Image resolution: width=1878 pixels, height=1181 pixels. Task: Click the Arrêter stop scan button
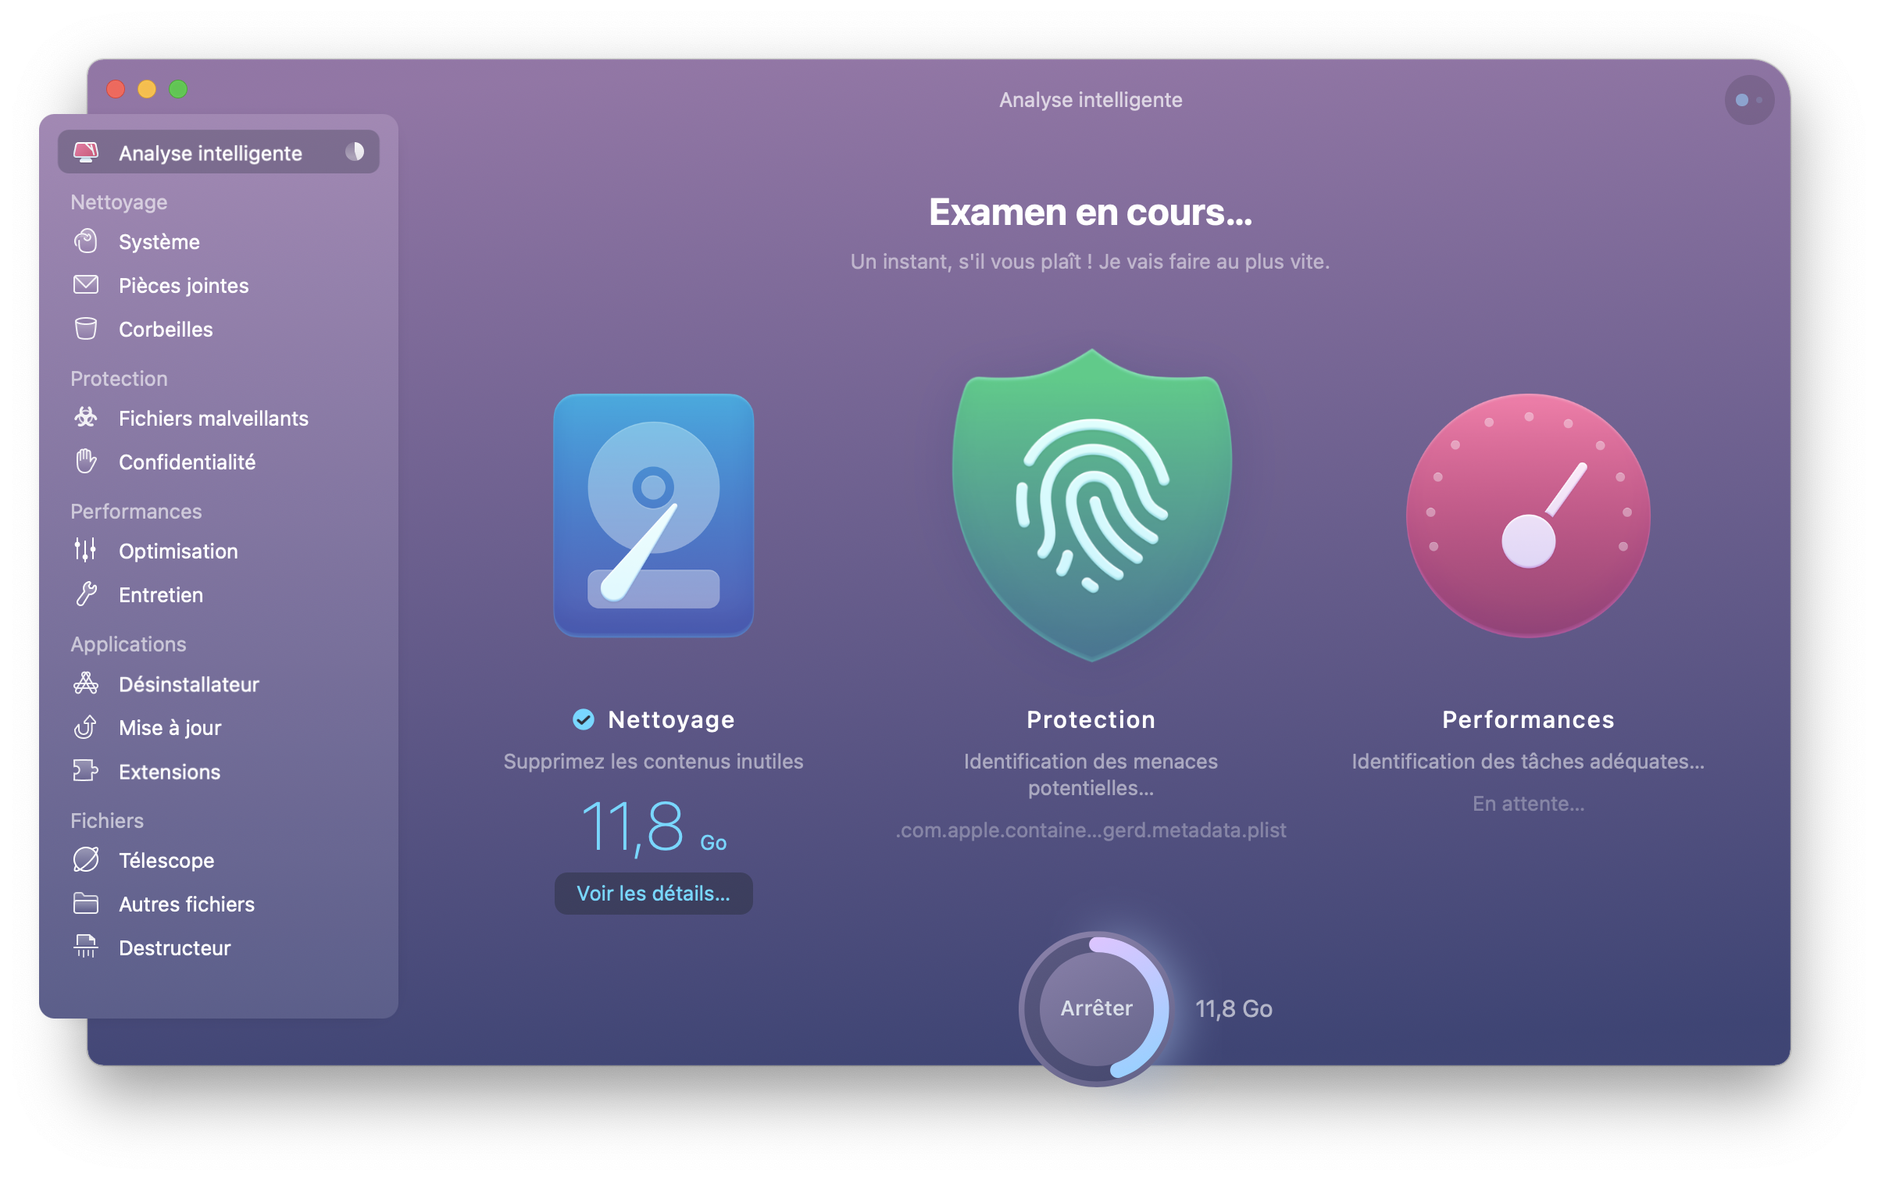1095,1007
